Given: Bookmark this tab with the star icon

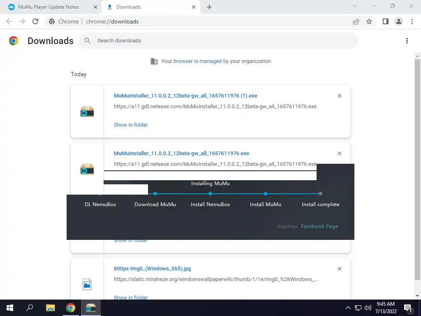Looking at the screenshot, I should click(369, 21).
